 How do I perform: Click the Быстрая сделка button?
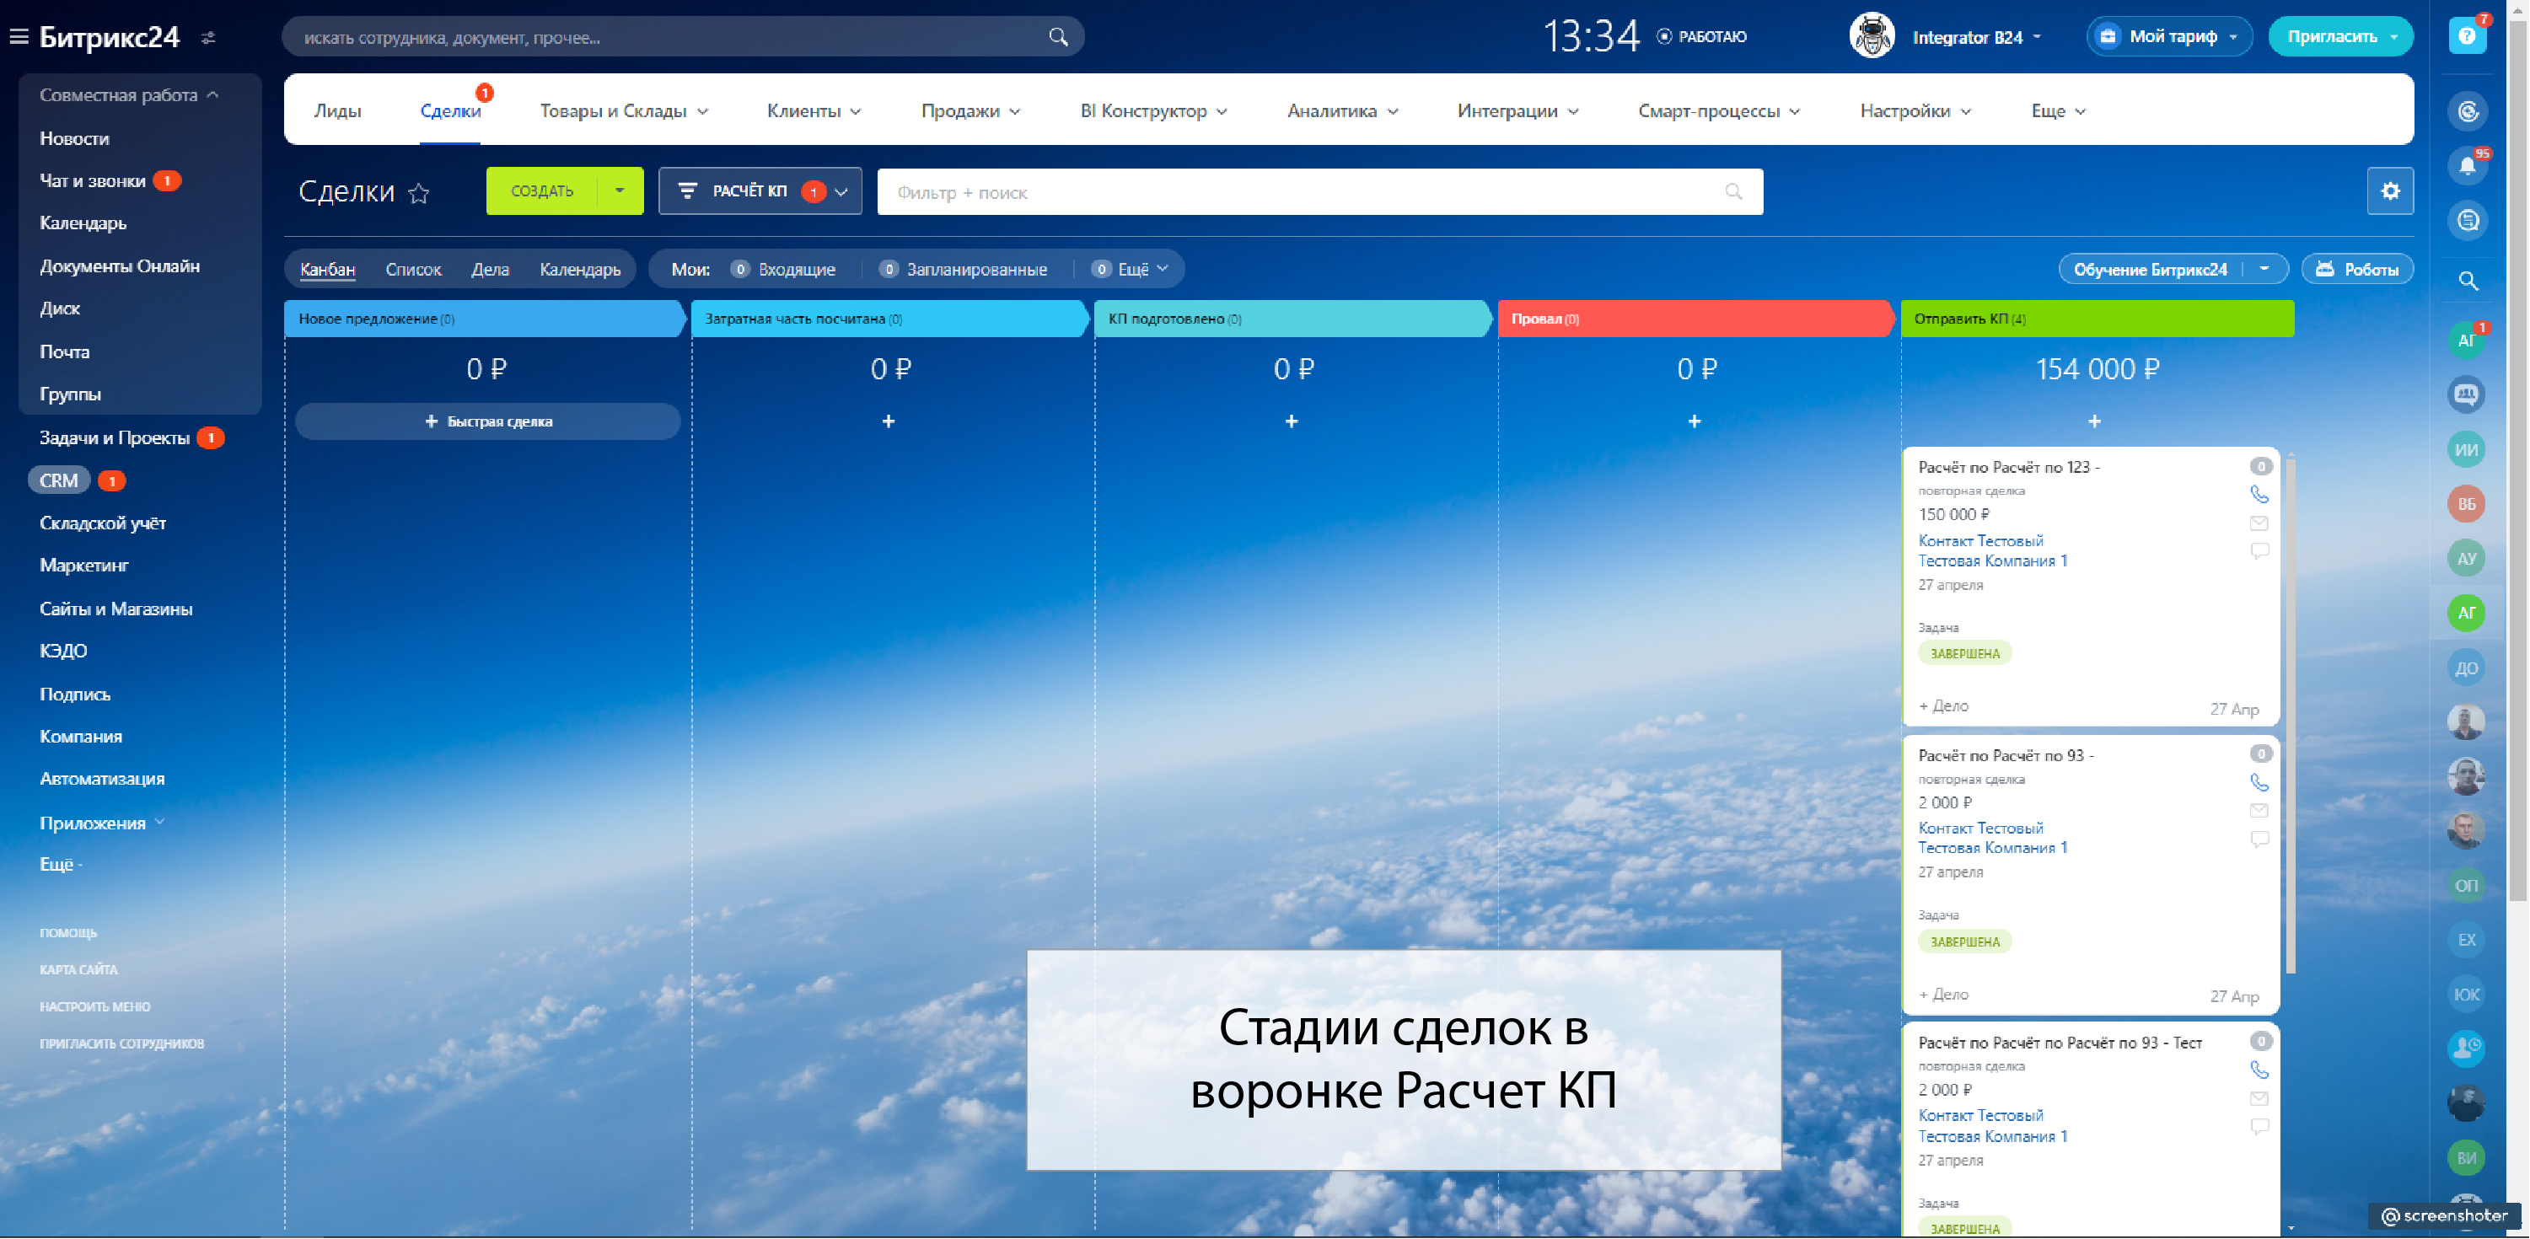pyautogui.click(x=487, y=421)
